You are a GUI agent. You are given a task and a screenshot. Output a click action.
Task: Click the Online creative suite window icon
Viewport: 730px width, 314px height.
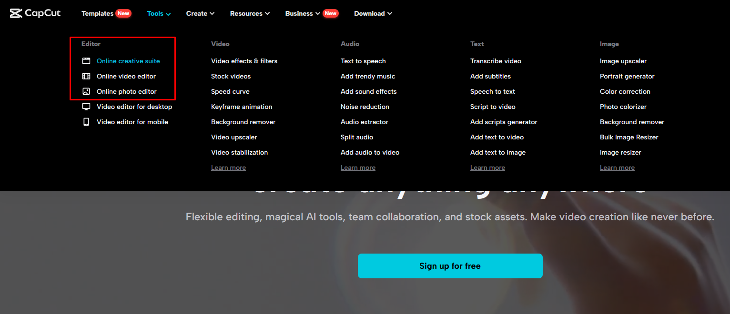click(x=86, y=61)
